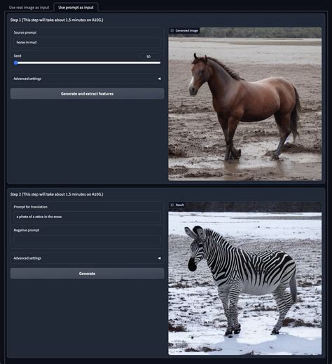Click the Step 1 heading text
The height and width of the screenshot is (364, 332).
coord(57,20)
